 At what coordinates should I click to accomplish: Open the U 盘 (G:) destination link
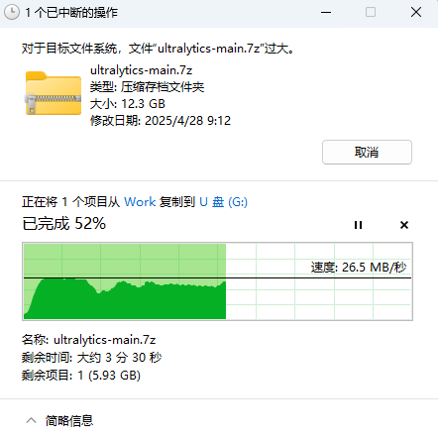pos(224,202)
